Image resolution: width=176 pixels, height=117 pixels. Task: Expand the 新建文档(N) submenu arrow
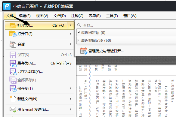pos(71,99)
